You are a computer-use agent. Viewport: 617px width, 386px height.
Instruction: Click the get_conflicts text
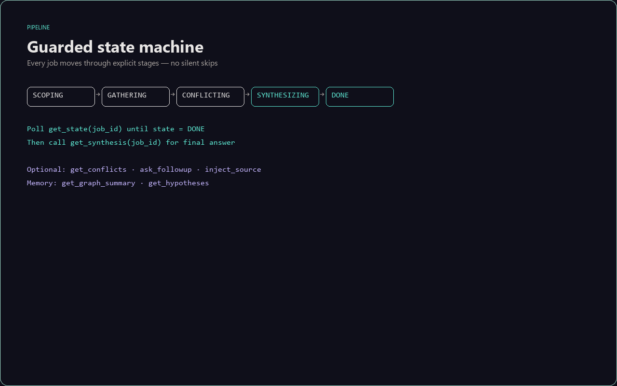coord(98,169)
